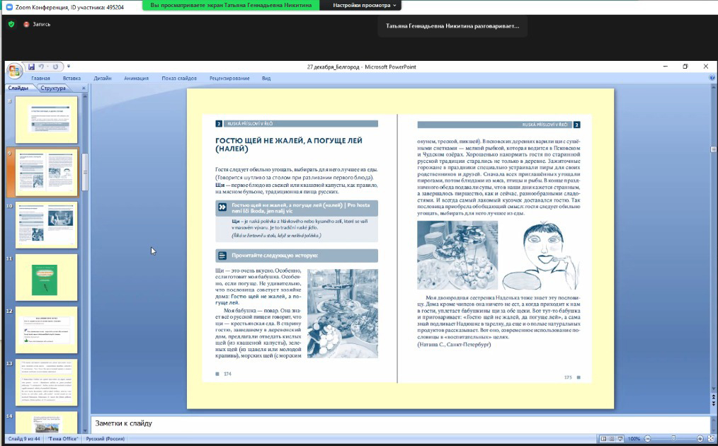Open PowerPoint Help question icon
718x446 pixels.
pos(712,79)
